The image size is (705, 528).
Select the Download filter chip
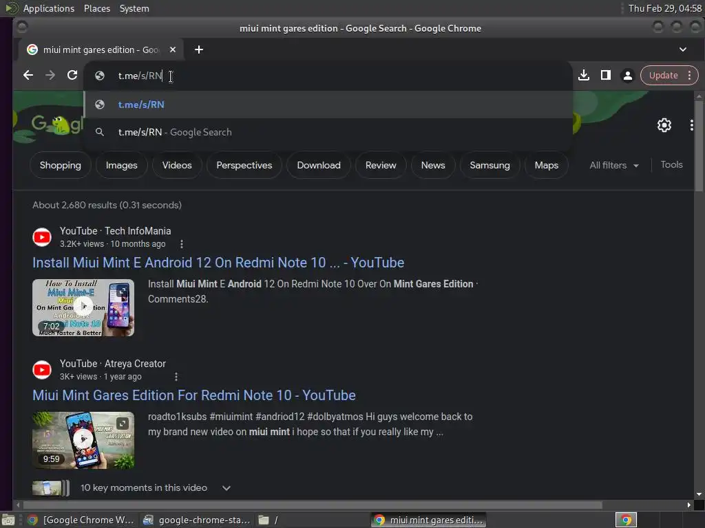[x=319, y=165]
